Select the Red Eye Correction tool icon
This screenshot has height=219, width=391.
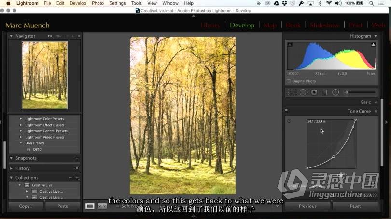tap(314, 92)
